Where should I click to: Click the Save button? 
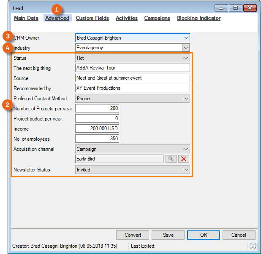tap(168, 235)
